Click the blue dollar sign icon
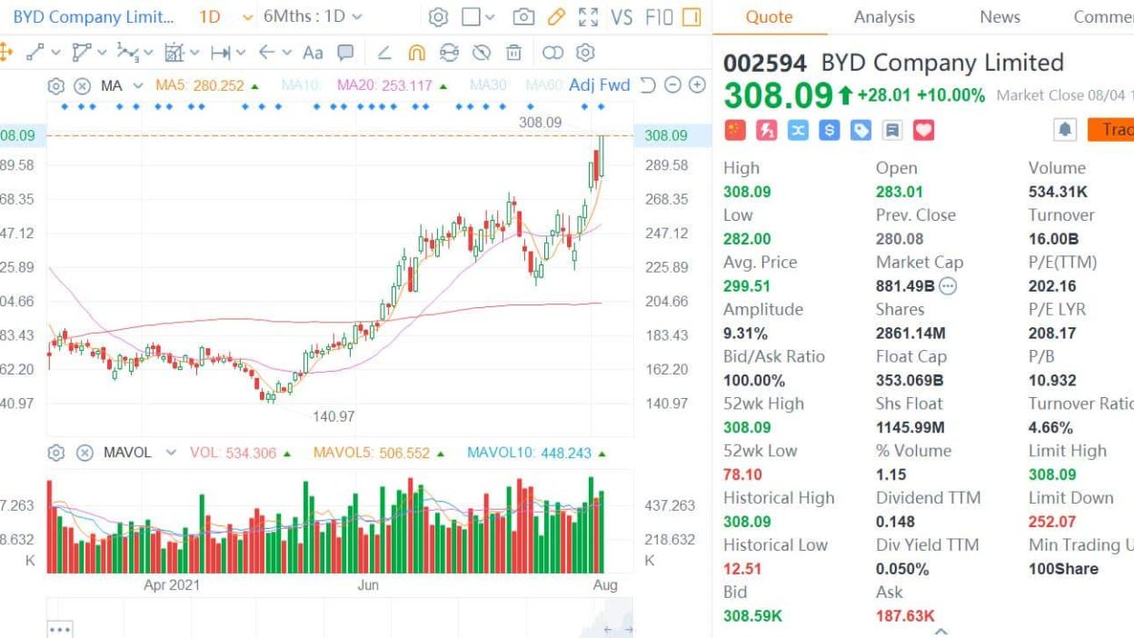1134x638 pixels. [829, 130]
